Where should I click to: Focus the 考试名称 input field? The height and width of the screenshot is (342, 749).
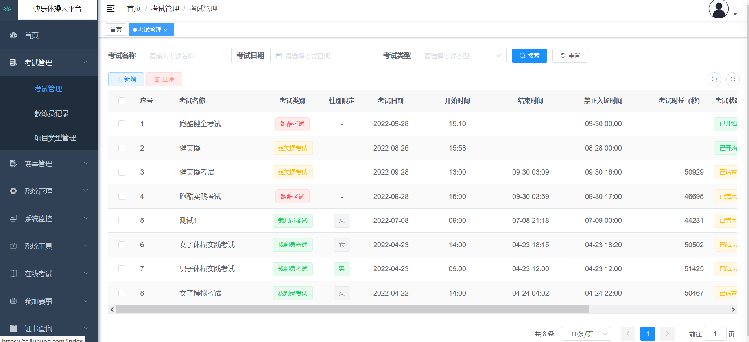[186, 56]
